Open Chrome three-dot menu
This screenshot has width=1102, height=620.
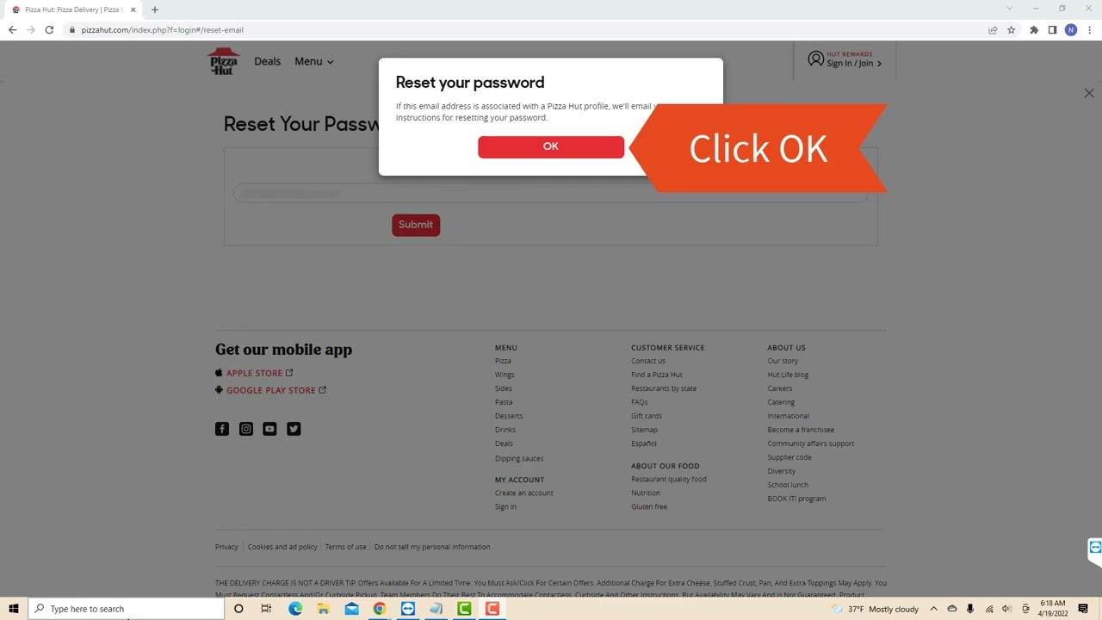[1089, 30]
